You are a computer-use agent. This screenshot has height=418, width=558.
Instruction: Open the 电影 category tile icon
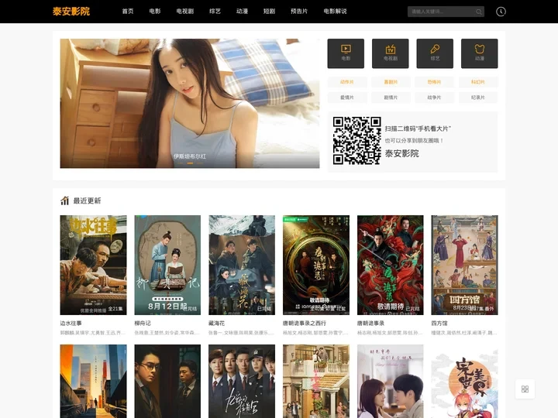[x=346, y=53]
